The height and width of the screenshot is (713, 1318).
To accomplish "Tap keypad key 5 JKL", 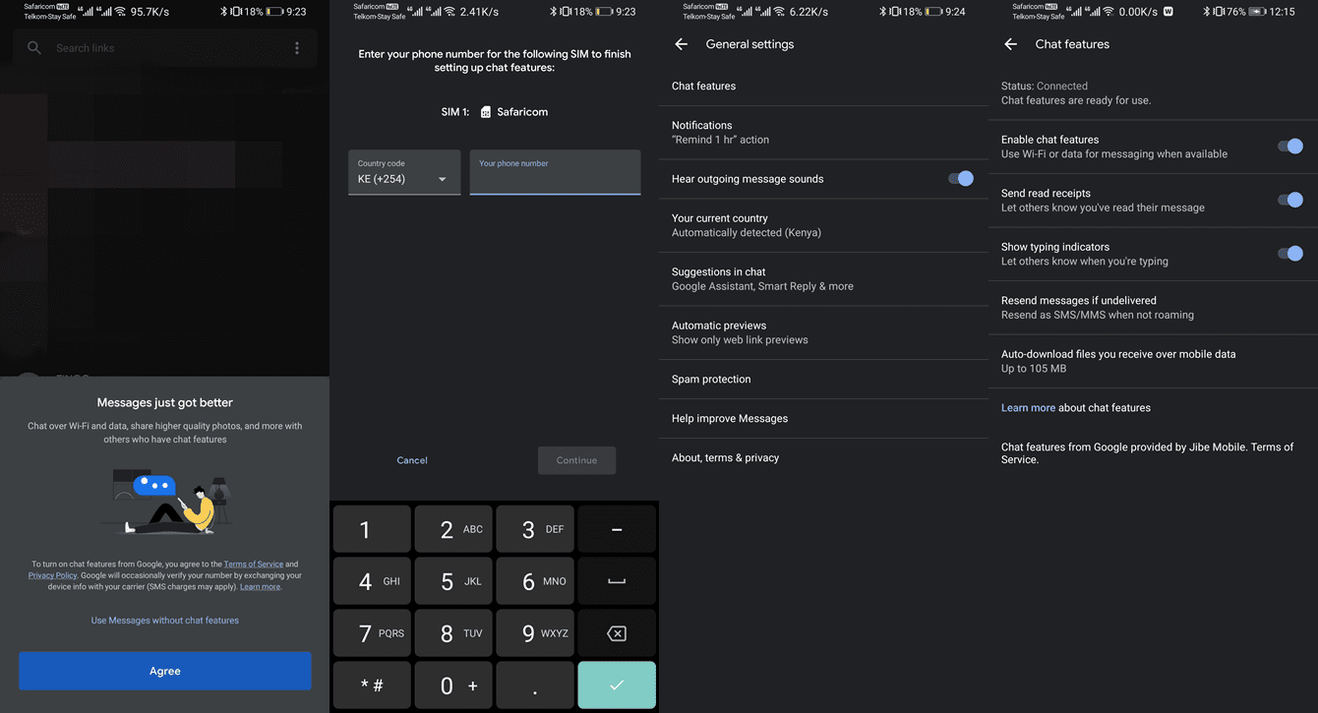I will tap(453, 581).
